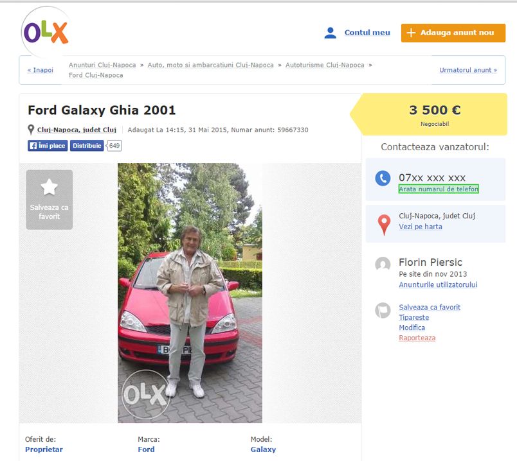Open Vezi pe harta link

(x=421, y=227)
